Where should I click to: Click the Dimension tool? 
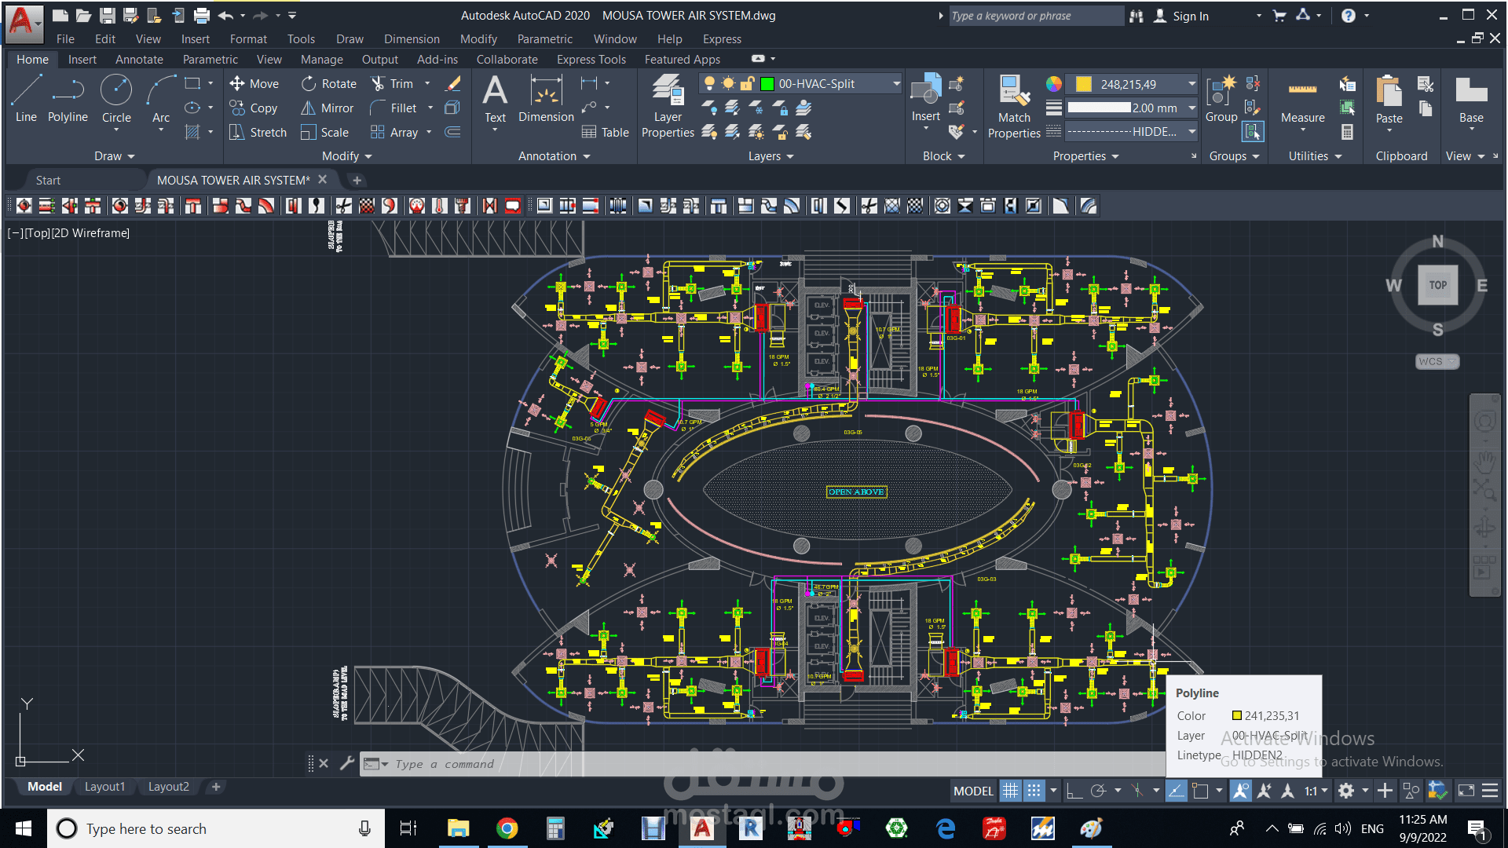[546, 98]
